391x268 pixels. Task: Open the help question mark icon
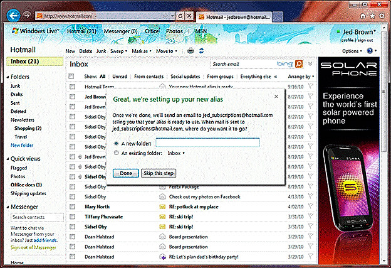point(370,51)
